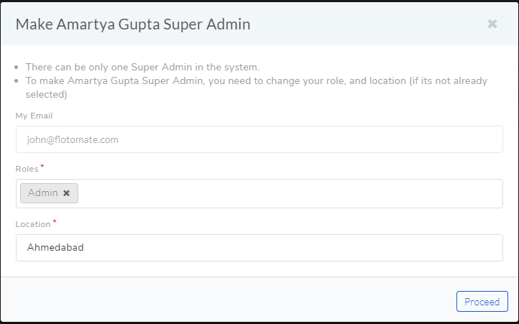Image resolution: width=519 pixels, height=324 pixels.
Task: Click the red required asterisk beside Roles
Action: [42, 166]
